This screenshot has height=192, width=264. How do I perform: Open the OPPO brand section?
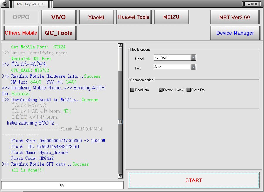tap(21, 17)
